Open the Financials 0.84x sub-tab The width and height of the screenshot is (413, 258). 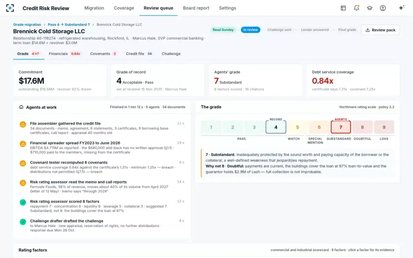click(x=65, y=54)
